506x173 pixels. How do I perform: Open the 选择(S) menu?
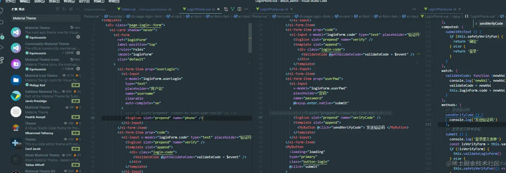click(x=39, y=1)
